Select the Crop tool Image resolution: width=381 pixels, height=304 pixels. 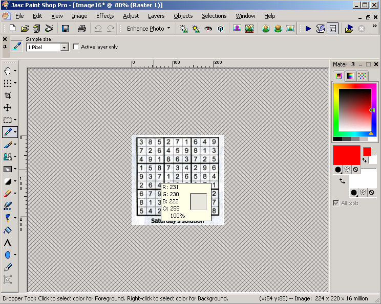click(x=8, y=96)
